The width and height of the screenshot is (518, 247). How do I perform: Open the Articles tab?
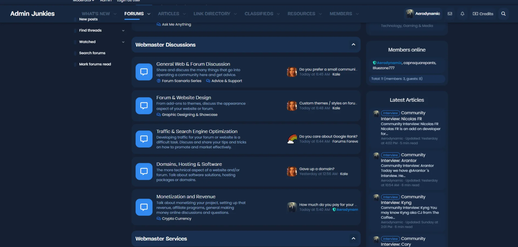click(x=168, y=14)
